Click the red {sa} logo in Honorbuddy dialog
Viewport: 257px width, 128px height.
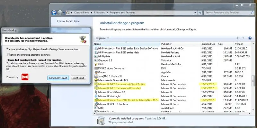25,77
